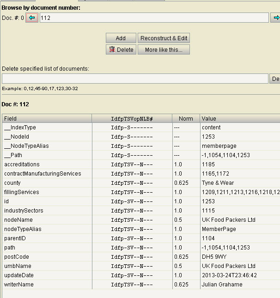Click the fillingServices value starting 1209,1211
The height and width of the screenshot is (298, 280).
pyautogui.click(x=241, y=192)
